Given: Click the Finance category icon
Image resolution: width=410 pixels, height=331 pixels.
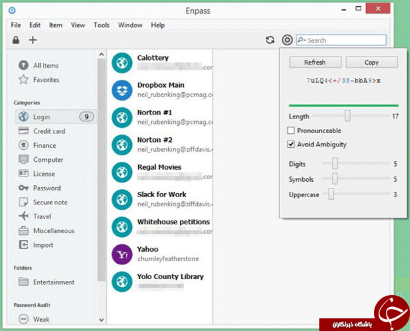Looking at the screenshot, I should (x=23, y=145).
